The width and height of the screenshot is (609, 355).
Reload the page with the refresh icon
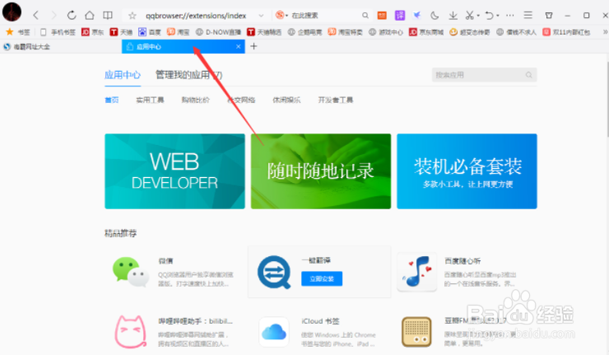click(x=72, y=16)
